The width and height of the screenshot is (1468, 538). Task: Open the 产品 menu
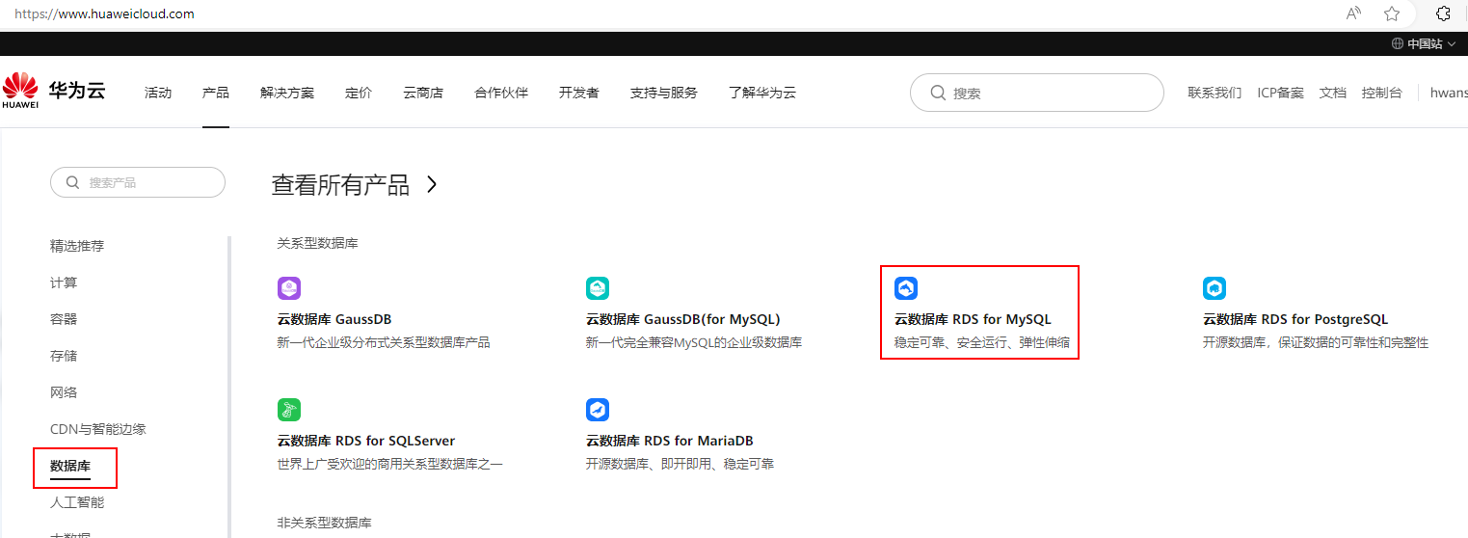point(216,93)
